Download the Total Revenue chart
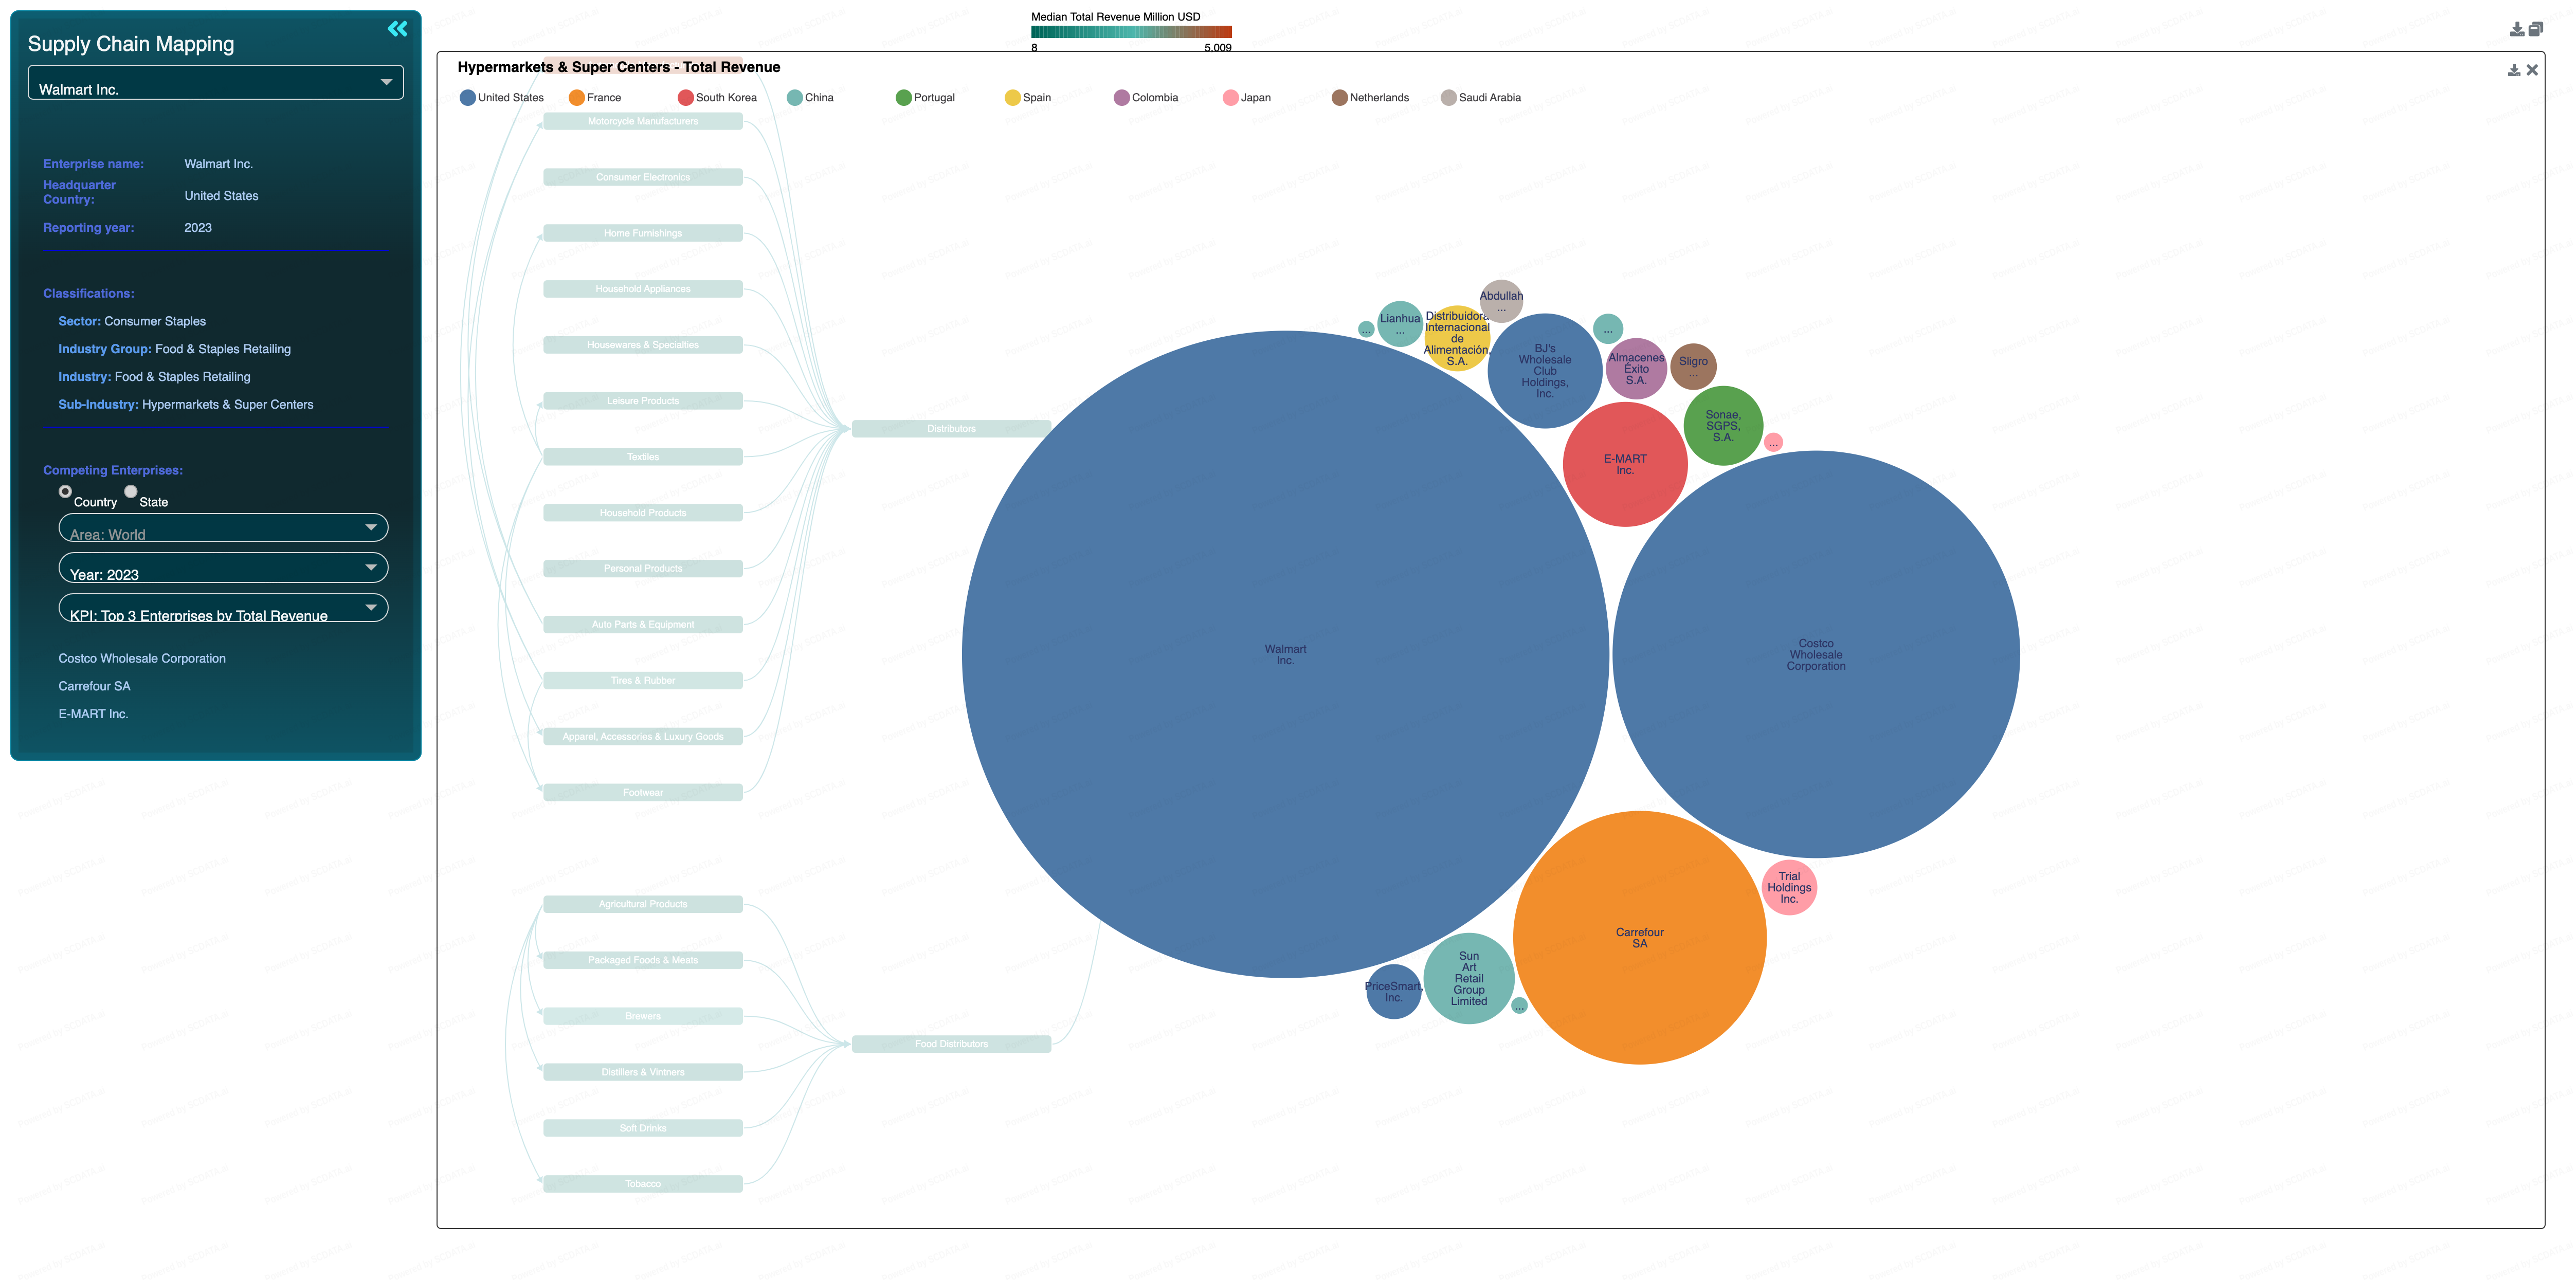The width and height of the screenshot is (2576, 1280). 2514,70
